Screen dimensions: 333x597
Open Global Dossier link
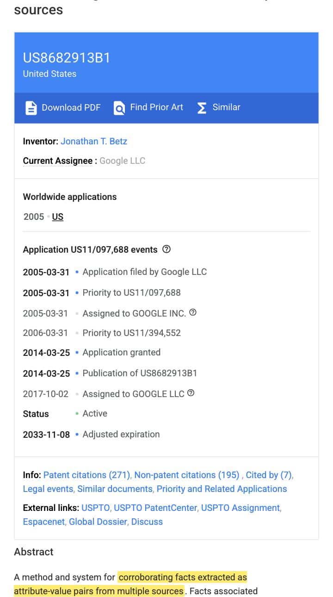pos(98,522)
